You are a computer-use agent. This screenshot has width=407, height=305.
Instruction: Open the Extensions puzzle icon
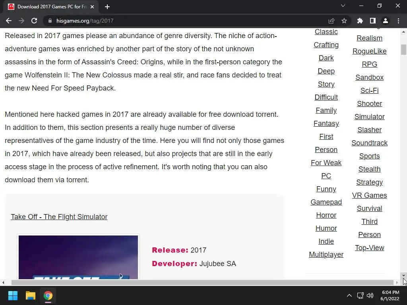coord(360,21)
